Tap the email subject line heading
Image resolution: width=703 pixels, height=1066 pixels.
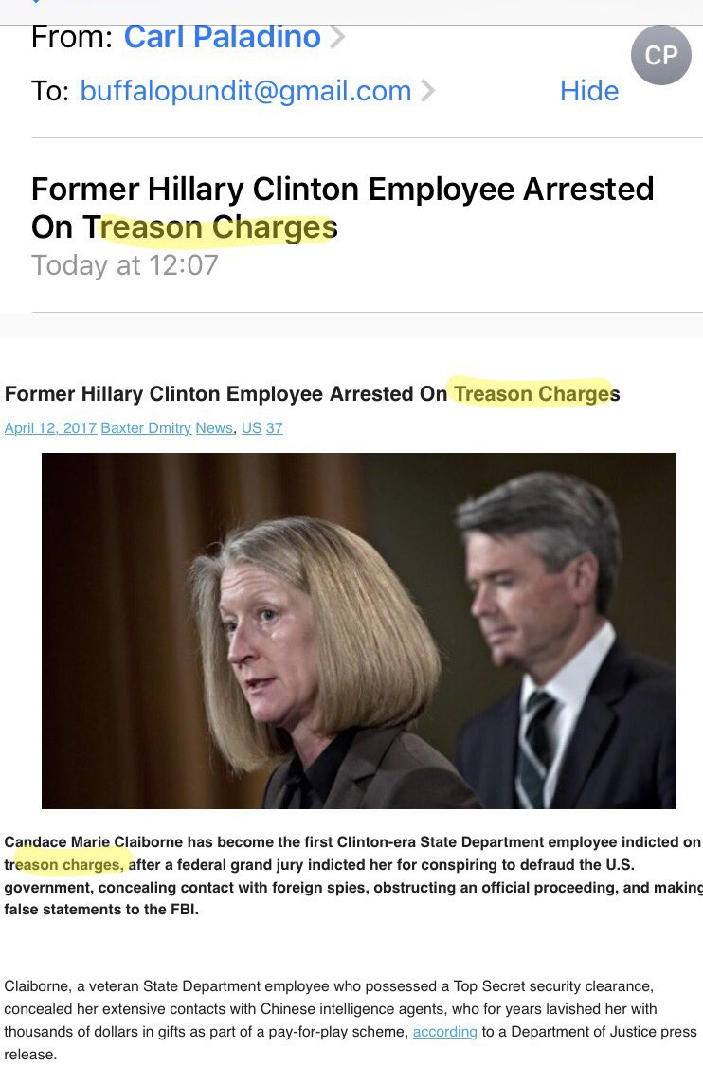point(342,208)
